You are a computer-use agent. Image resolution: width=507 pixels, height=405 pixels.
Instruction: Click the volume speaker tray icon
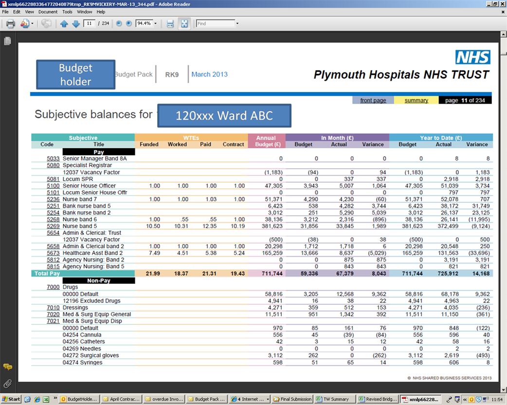[485, 400]
